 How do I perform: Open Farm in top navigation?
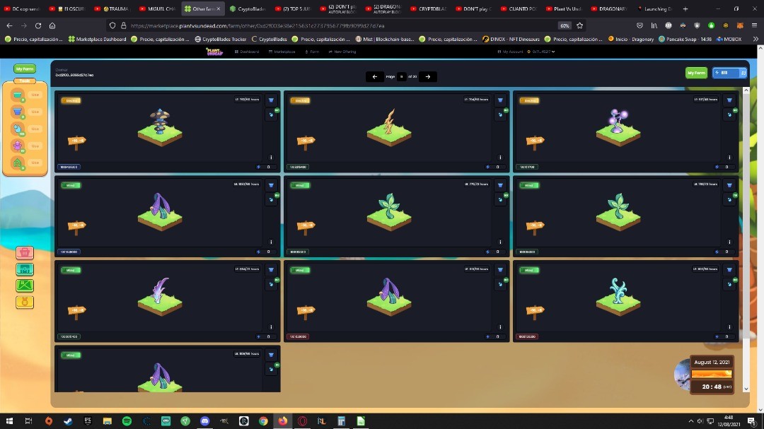pyautogui.click(x=313, y=52)
